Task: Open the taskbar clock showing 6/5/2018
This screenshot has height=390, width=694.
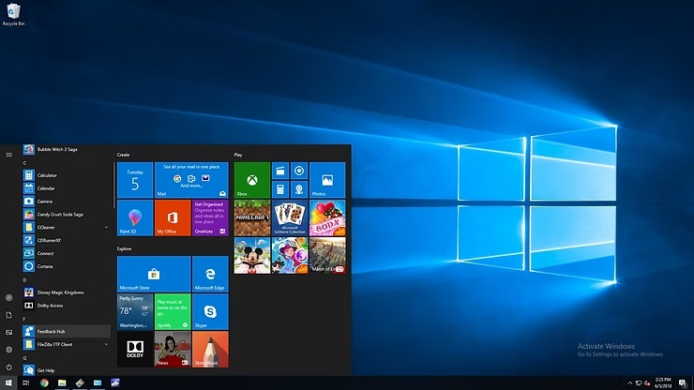Action: (663, 382)
